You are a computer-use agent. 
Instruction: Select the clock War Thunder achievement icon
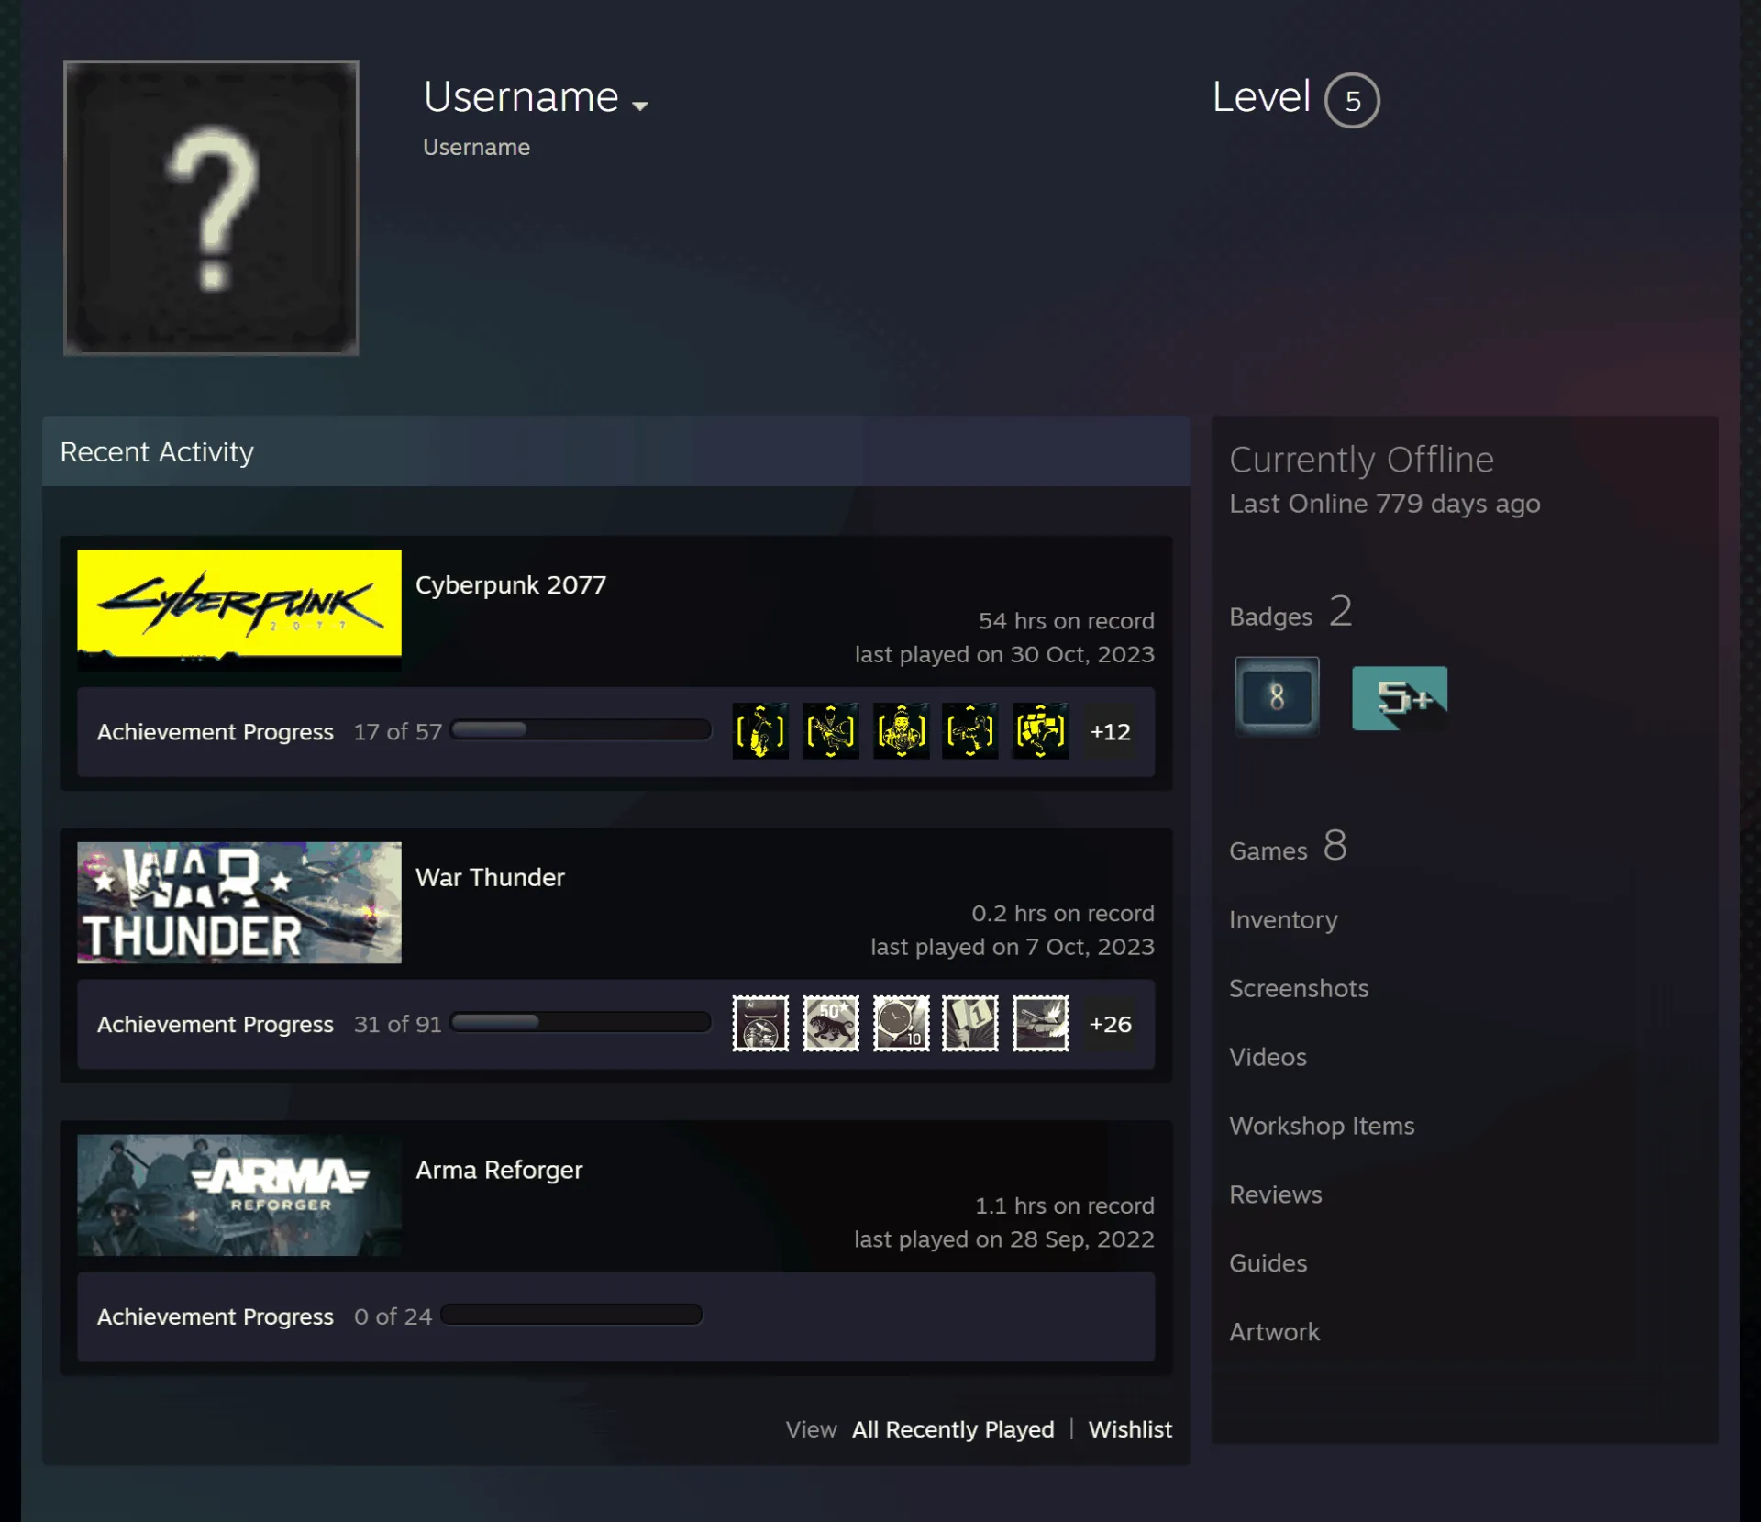click(901, 1023)
